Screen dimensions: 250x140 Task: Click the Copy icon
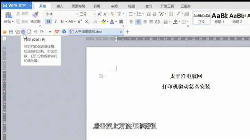tap(18, 21)
